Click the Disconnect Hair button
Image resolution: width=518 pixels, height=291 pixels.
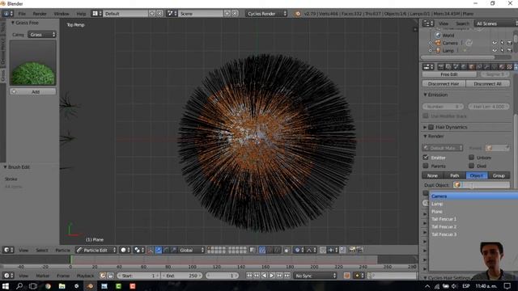click(x=444, y=84)
